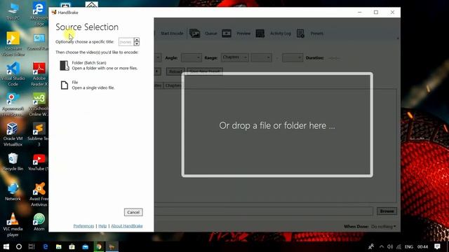This screenshot has height=252, width=449.
Task: Open Action Center notifications icon
Action: coord(437,246)
